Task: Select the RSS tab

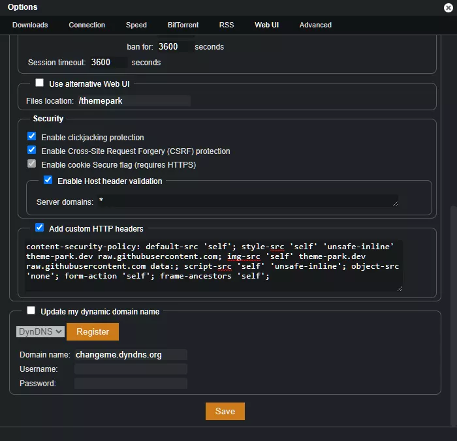Action: pos(227,25)
